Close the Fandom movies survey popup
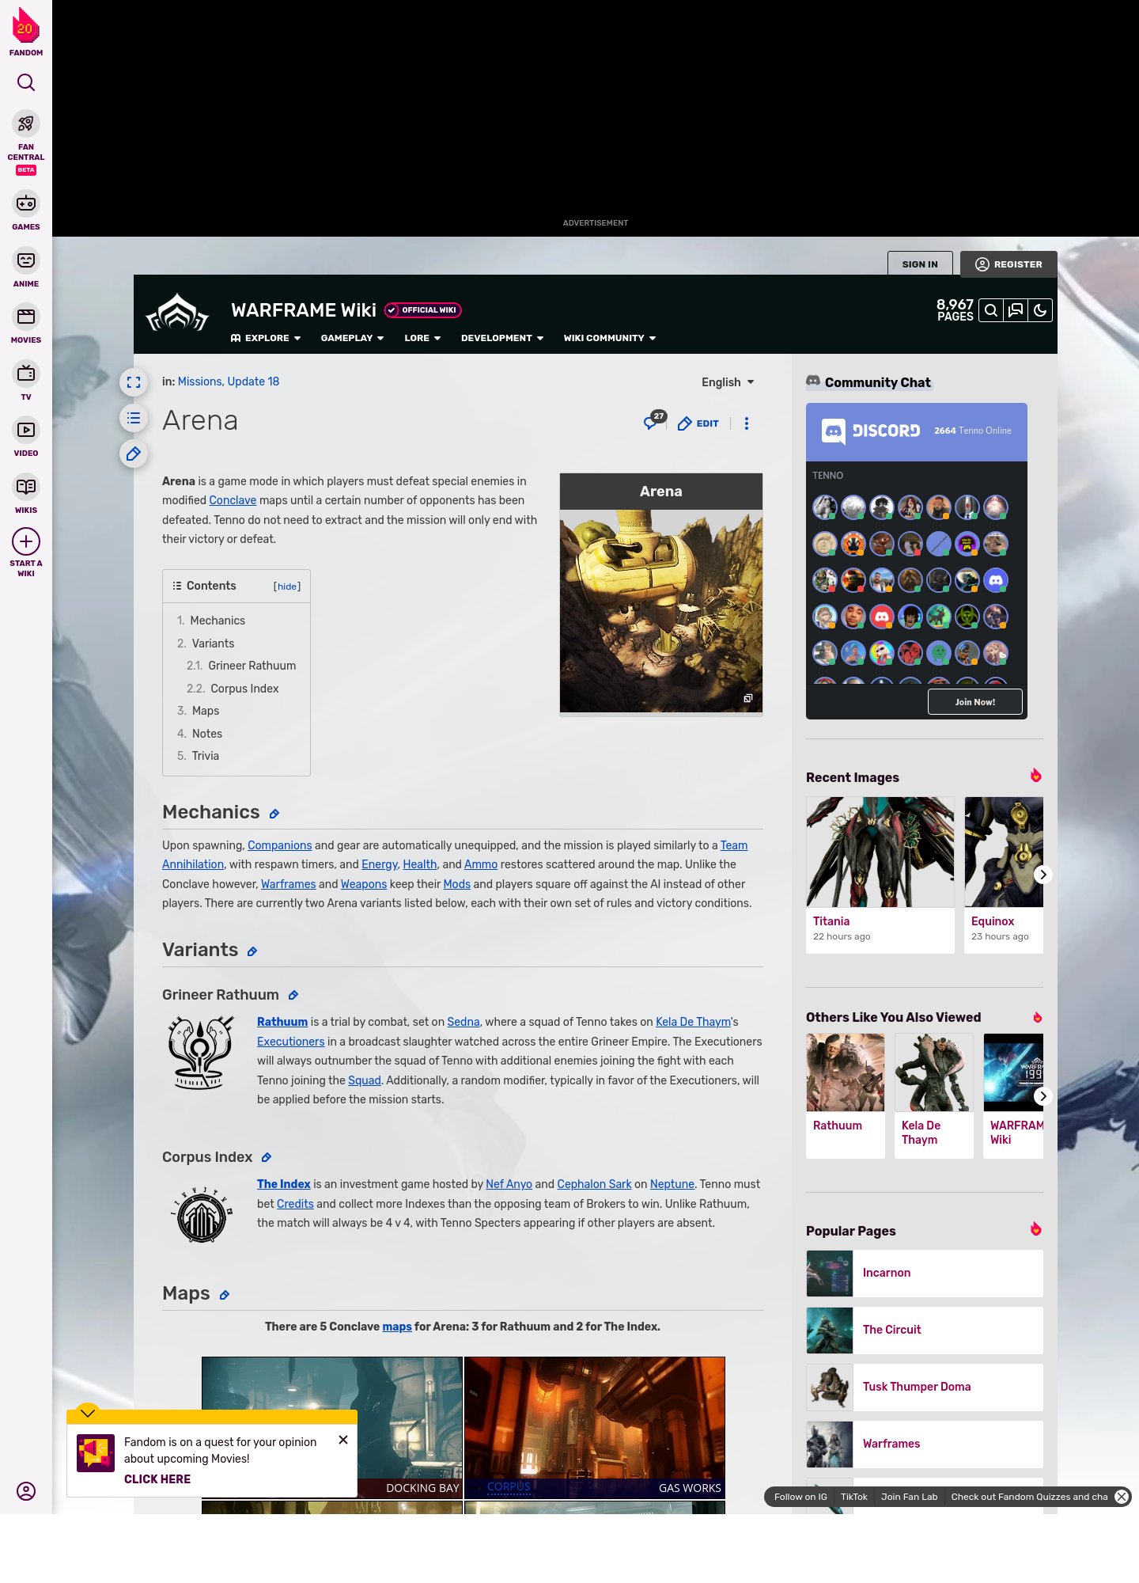 pyautogui.click(x=343, y=1440)
